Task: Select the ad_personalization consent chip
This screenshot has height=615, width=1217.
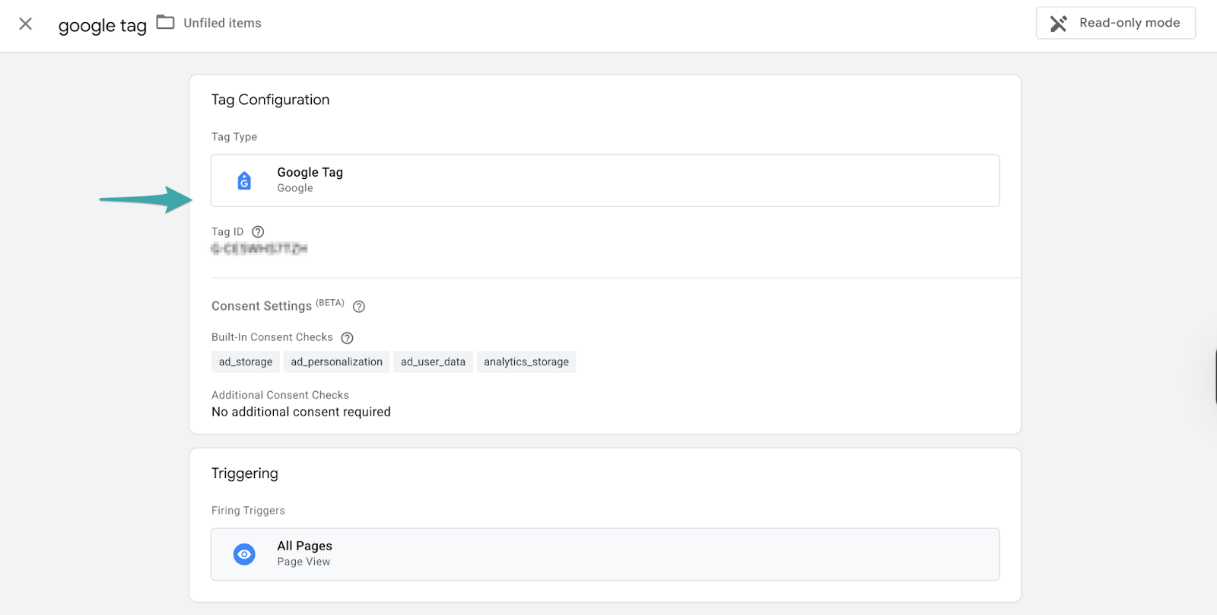Action: coord(336,362)
